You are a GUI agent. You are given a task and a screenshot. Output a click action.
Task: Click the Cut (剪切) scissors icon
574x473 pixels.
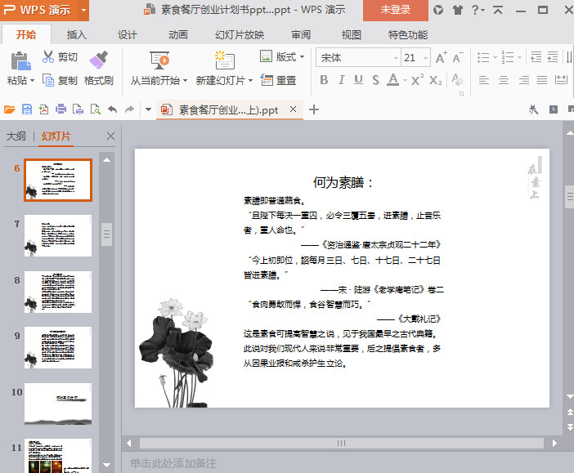[x=48, y=57]
